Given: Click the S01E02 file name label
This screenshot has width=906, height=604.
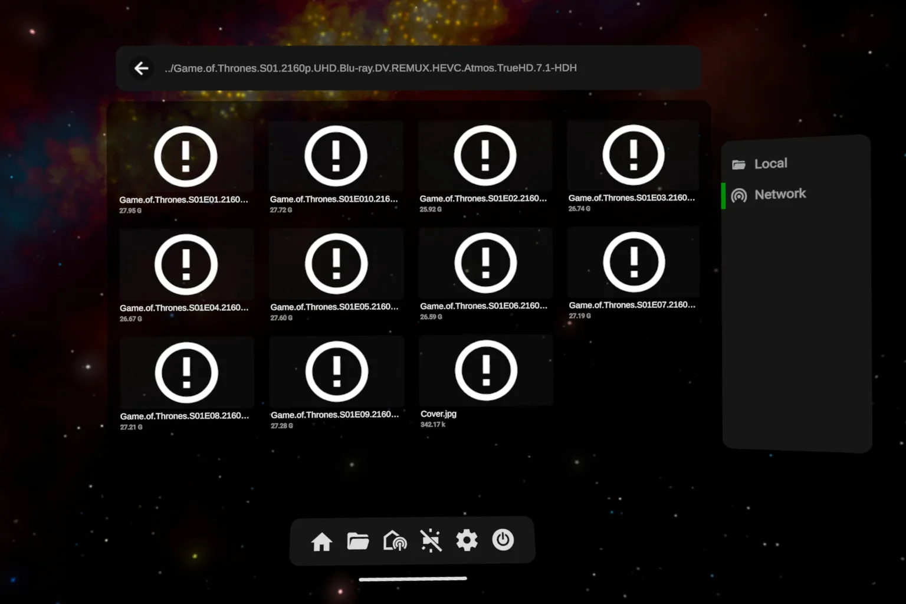Looking at the screenshot, I should pos(483,199).
